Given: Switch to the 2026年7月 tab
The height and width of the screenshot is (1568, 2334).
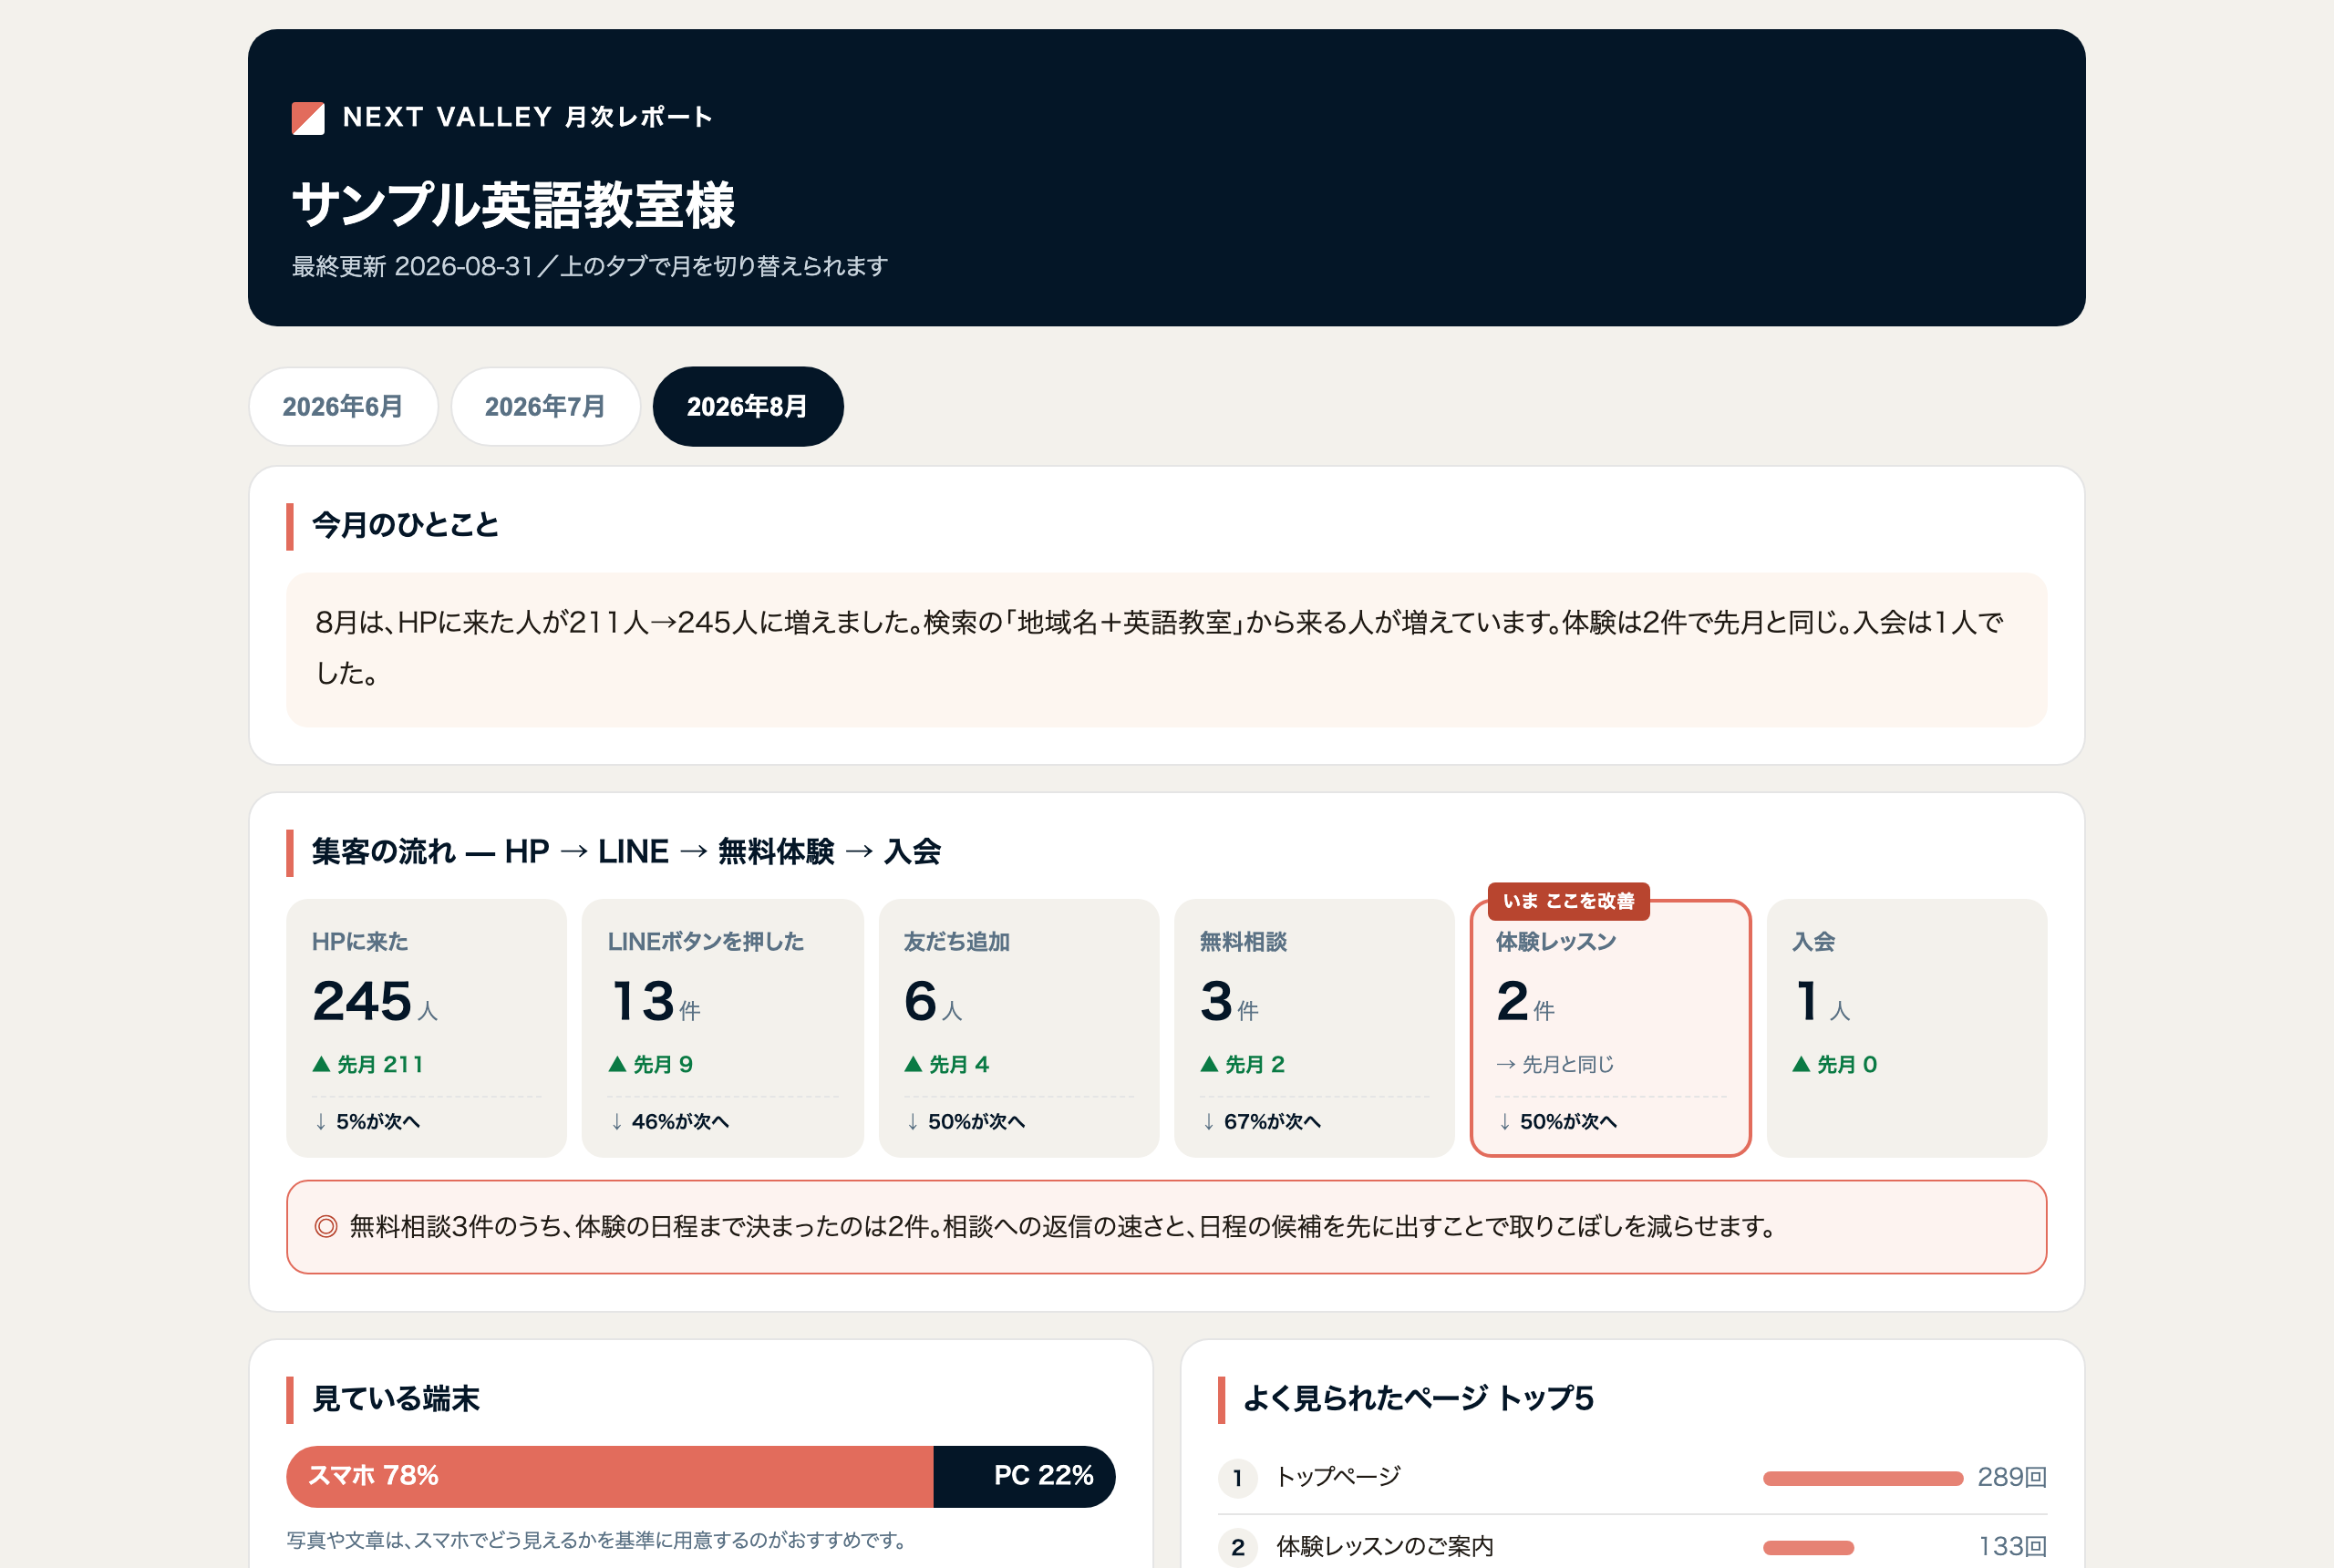Looking at the screenshot, I should click(x=545, y=406).
